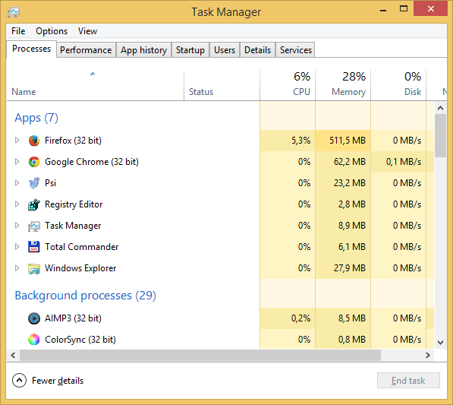Viewport: 453px width, 405px height.
Task: Click the Firefox application icon
Action: coord(34,141)
